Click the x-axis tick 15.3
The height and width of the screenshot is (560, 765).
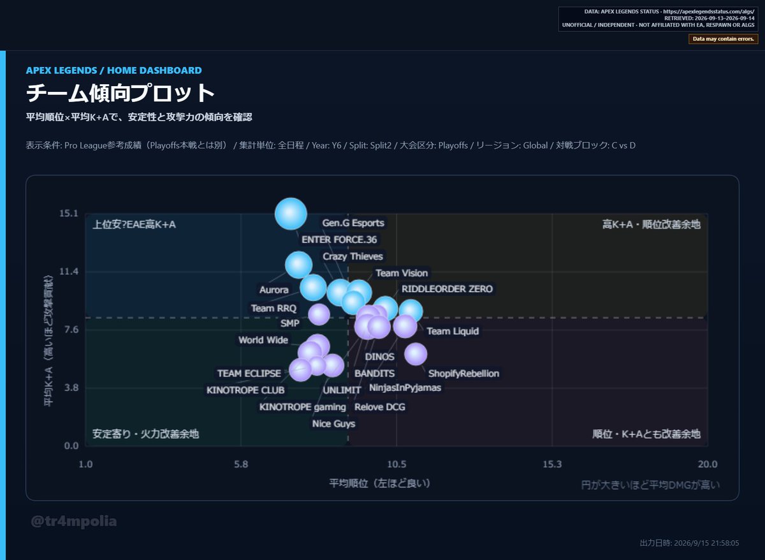pyautogui.click(x=552, y=464)
